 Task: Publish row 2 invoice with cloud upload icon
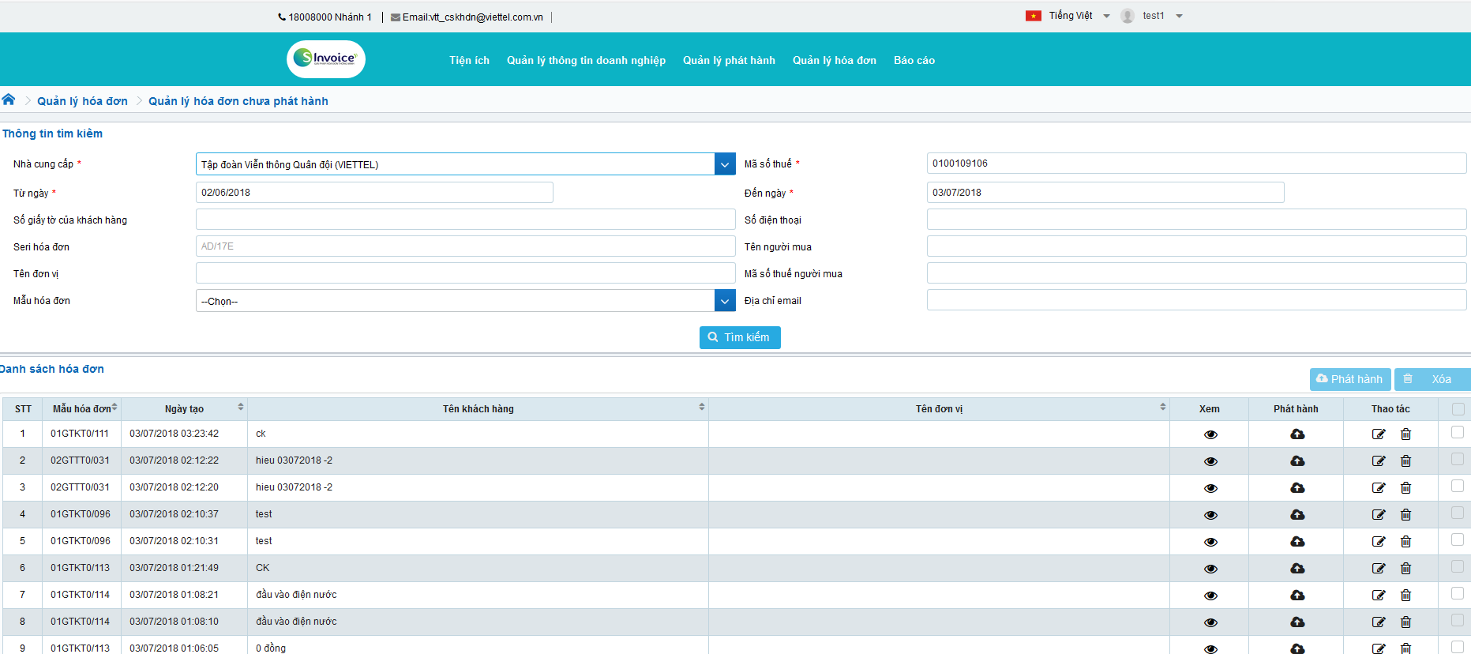tap(1297, 461)
